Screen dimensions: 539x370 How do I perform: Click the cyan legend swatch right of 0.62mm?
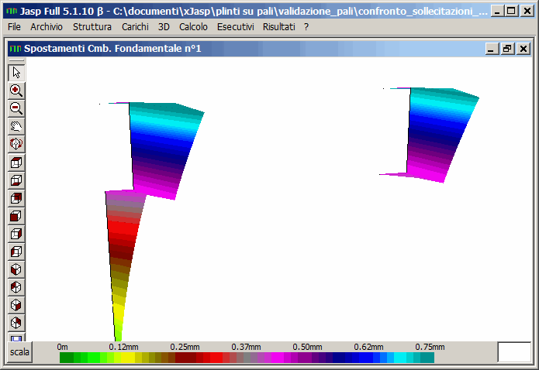point(400,358)
